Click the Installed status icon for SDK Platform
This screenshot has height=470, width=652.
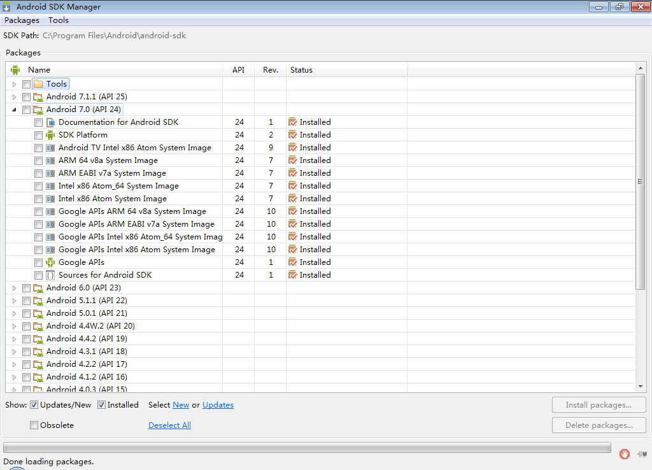click(x=293, y=135)
